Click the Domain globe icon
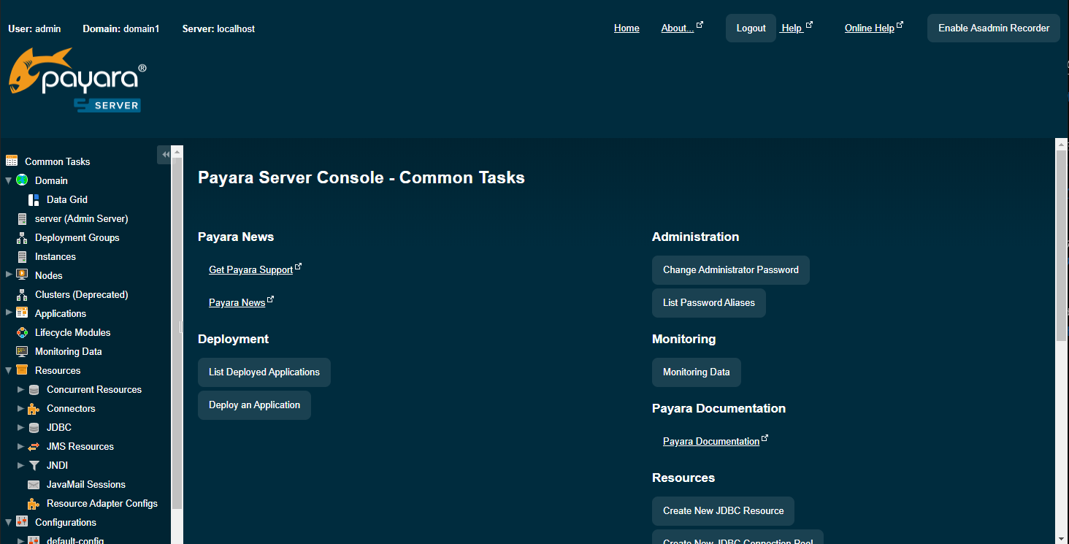The width and height of the screenshot is (1069, 544). 22,180
